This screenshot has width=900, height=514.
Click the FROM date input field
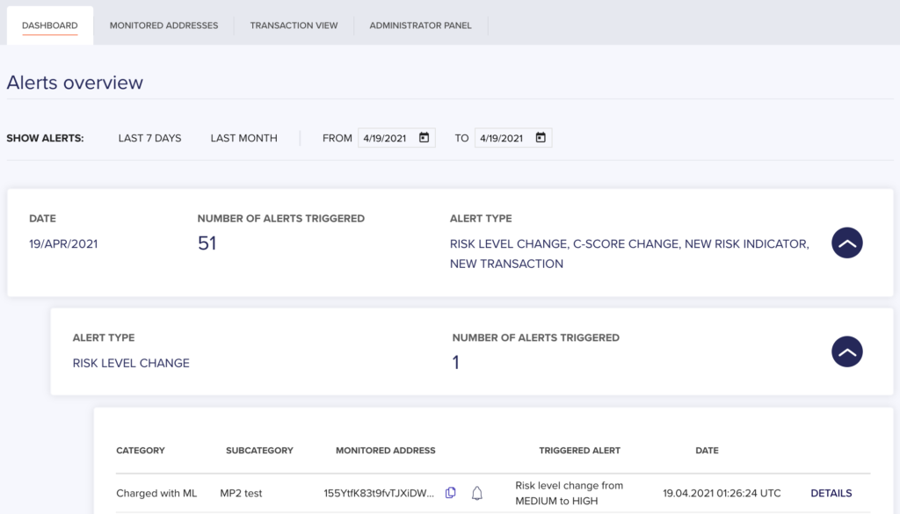[396, 138]
